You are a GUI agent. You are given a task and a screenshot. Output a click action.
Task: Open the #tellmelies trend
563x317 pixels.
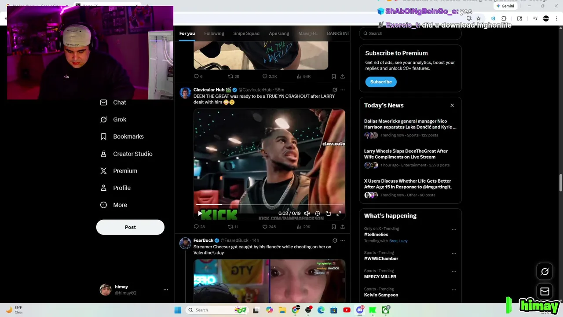(376, 235)
